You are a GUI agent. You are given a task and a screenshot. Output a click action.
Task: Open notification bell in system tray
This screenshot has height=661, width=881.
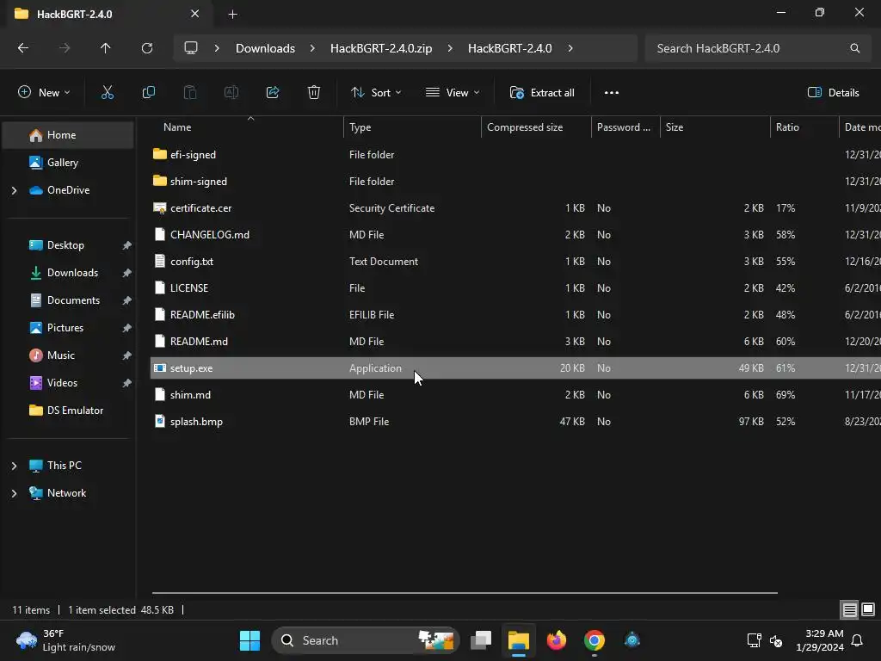858,640
